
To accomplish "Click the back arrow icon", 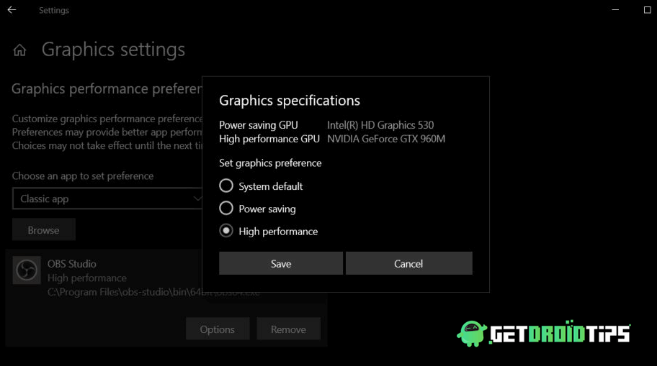I will [12, 9].
